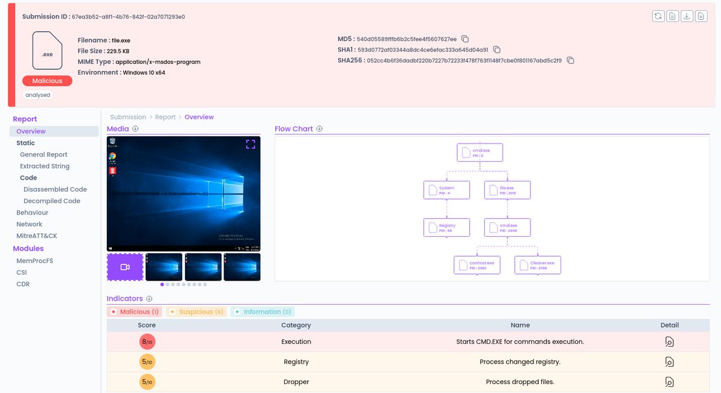Open the report document icon at top right
The height and width of the screenshot is (393, 721).
click(673, 16)
